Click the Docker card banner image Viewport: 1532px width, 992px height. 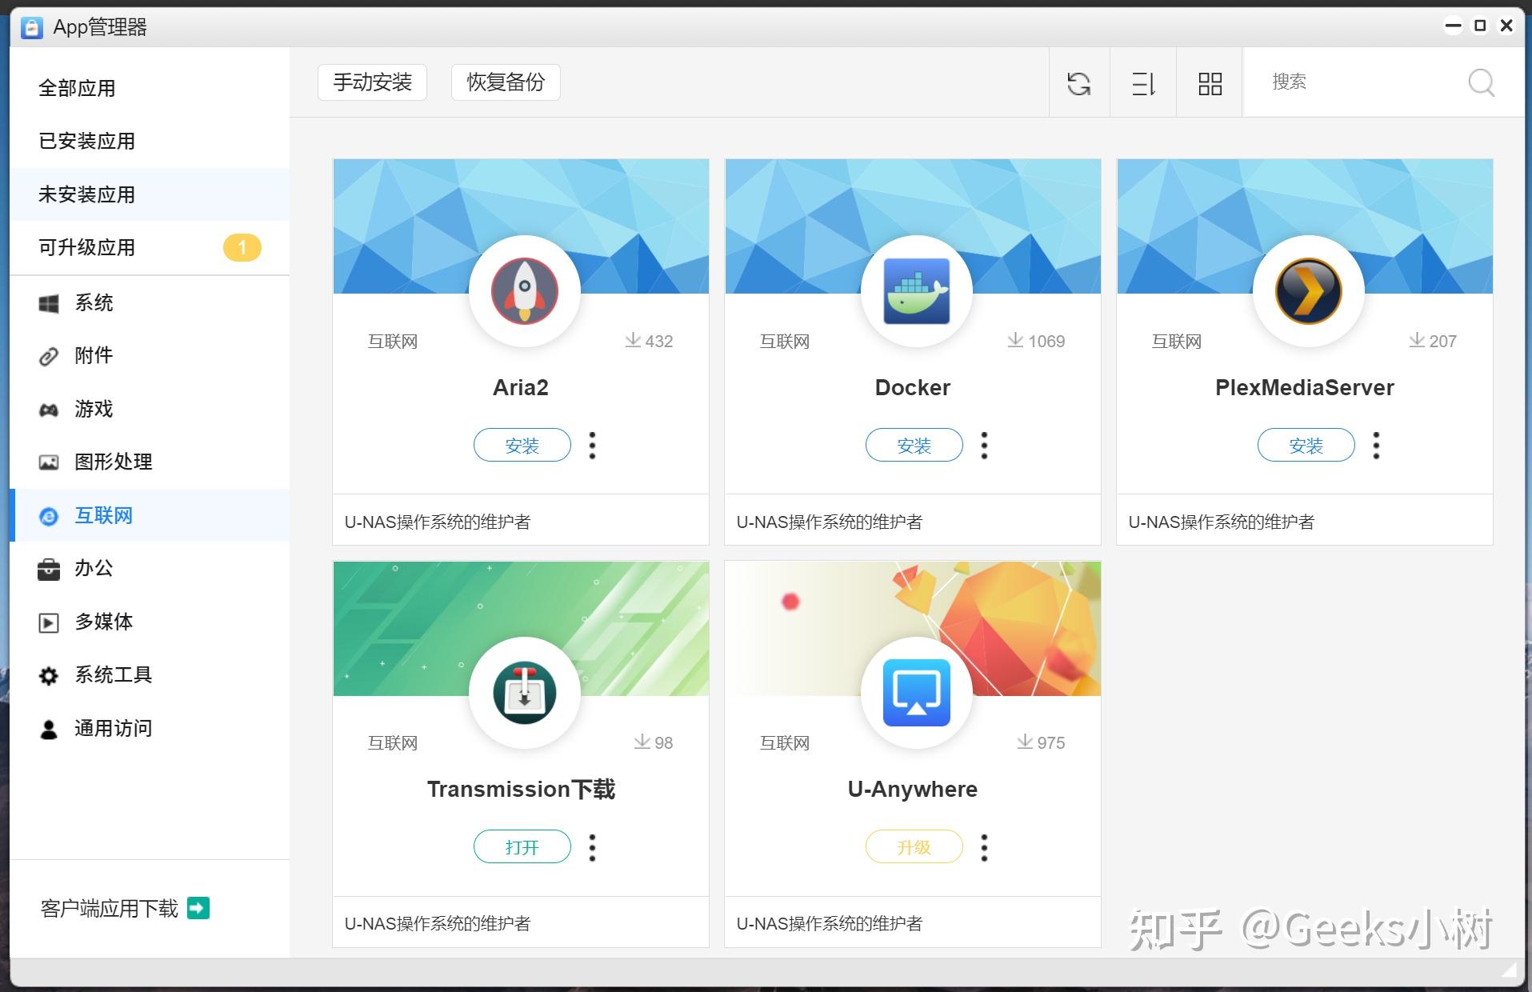coord(913,226)
